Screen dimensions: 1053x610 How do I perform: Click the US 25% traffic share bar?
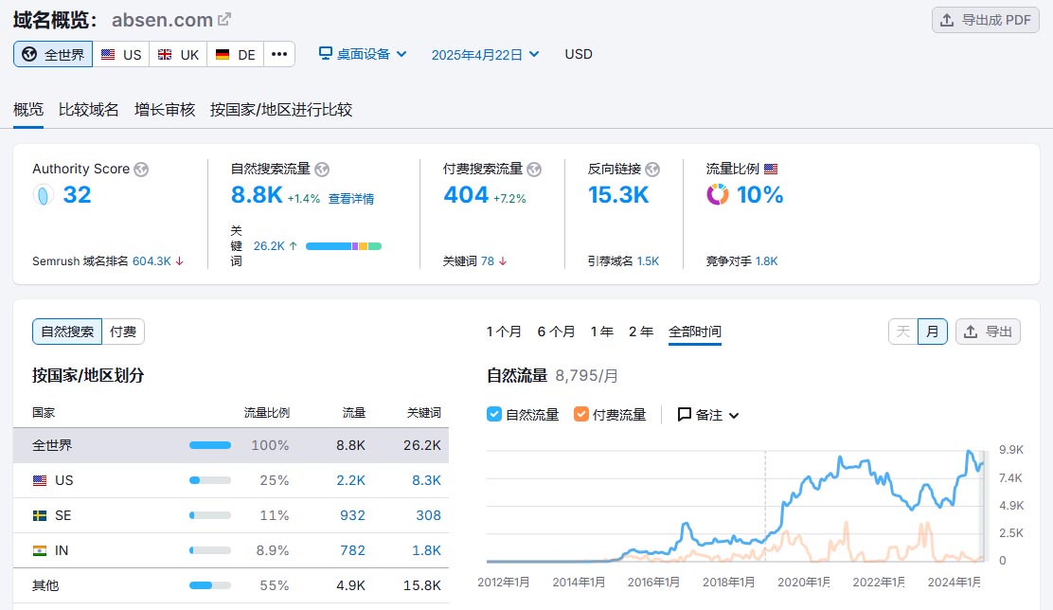coord(210,480)
